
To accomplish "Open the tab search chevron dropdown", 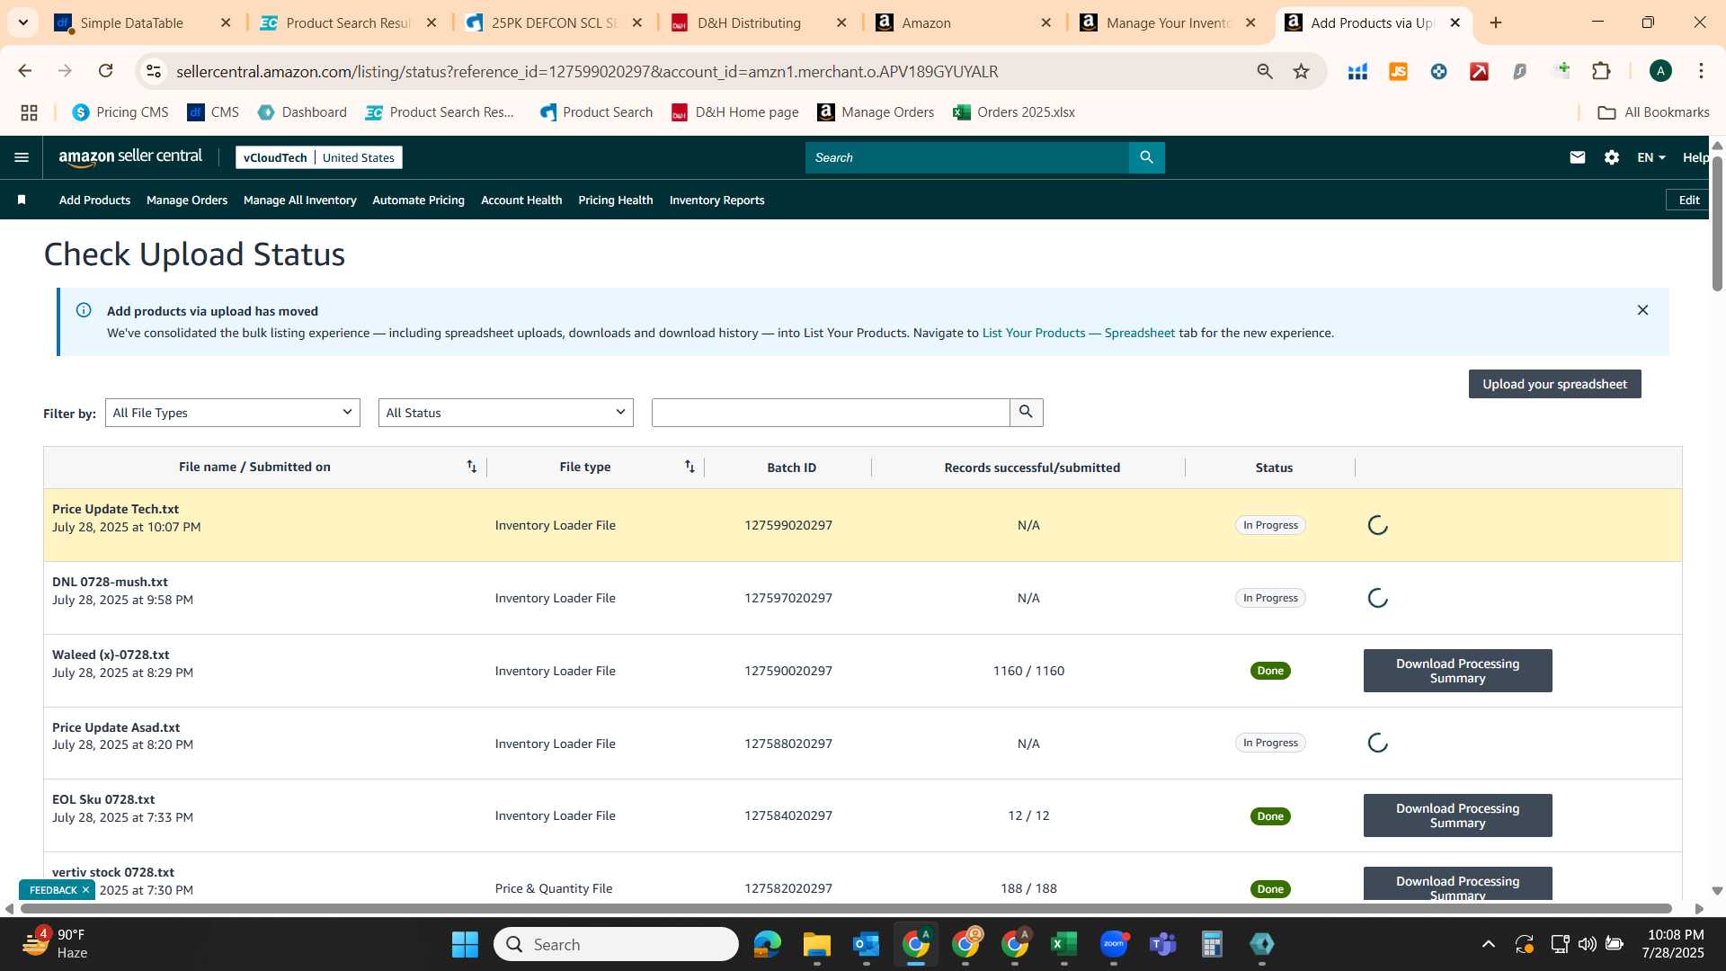I will [23, 22].
